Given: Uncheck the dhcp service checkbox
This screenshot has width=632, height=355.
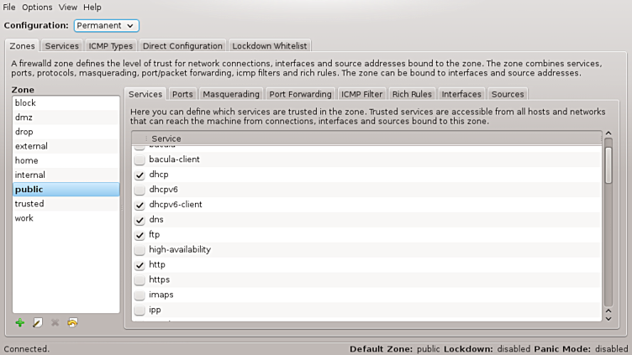Looking at the screenshot, I should pyautogui.click(x=140, y=175).
